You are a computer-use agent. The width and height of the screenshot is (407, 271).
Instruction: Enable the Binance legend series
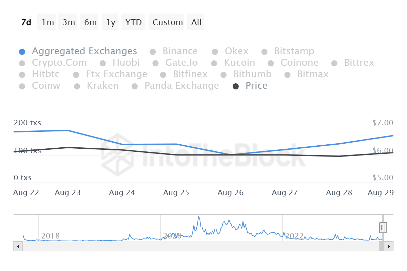click(180, 51)
